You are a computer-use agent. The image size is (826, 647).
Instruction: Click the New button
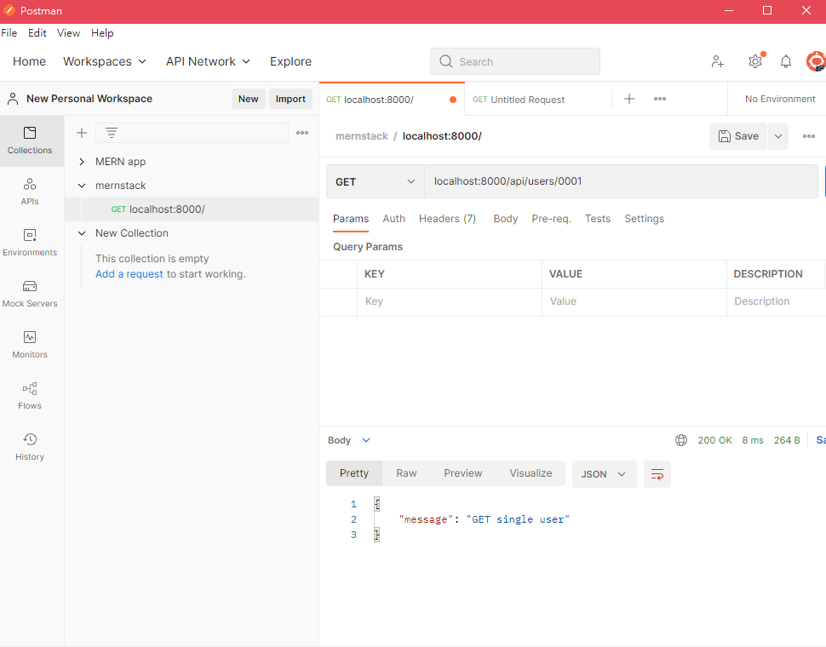tap(248, 99)
